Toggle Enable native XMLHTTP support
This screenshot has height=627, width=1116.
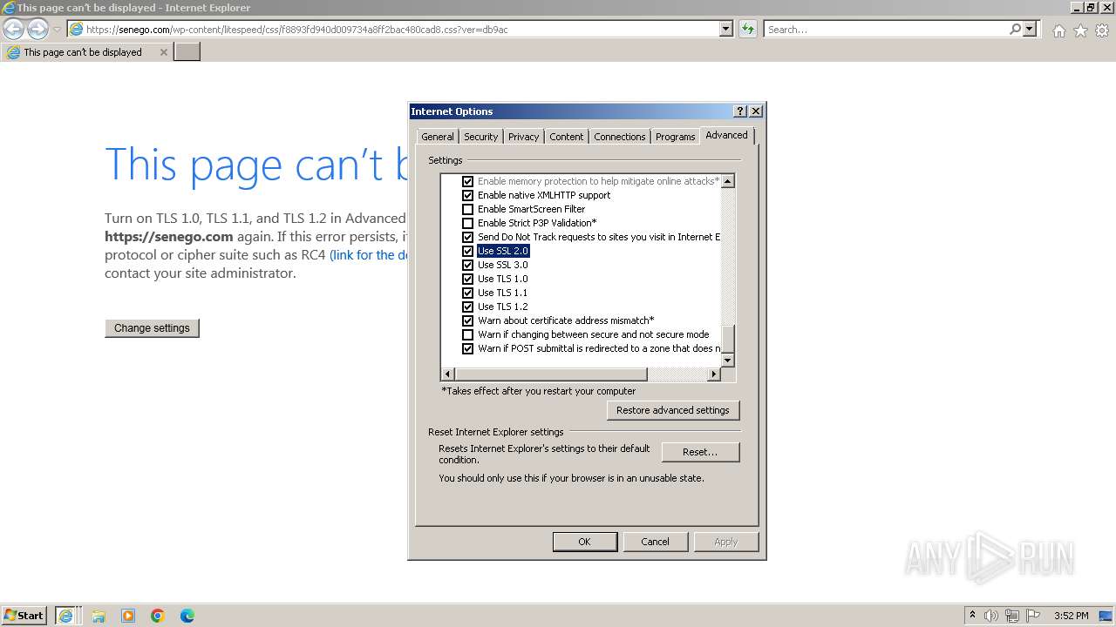click(x=467, y=195)
